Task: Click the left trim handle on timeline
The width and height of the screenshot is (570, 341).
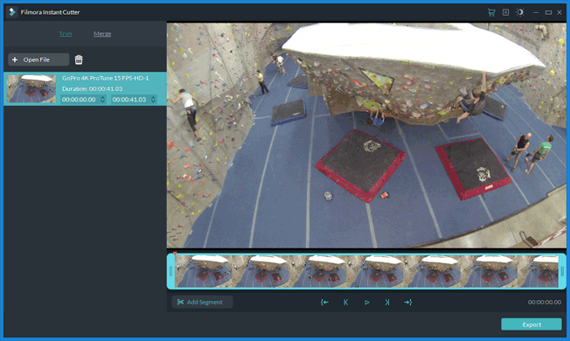Action: click(170, 271)
